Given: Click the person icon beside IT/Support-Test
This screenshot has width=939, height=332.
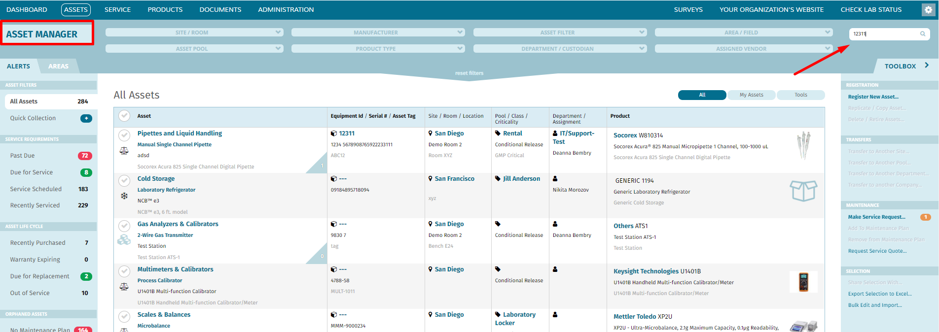Looking at the screenshot, I should (555, 133).
